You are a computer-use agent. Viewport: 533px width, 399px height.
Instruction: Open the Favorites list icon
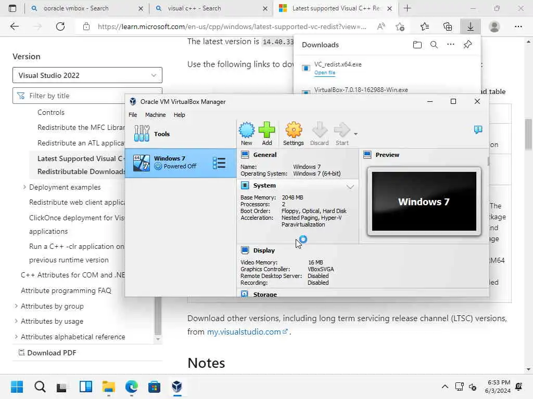point(425,26)
